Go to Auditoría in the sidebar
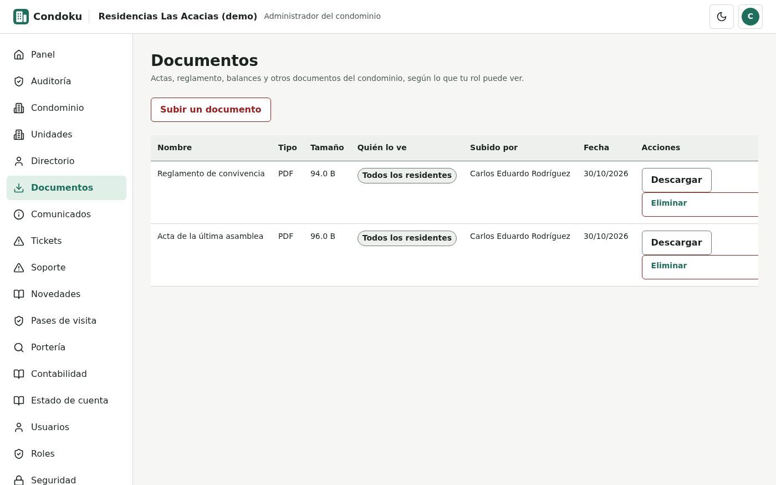This screenshot has height=485, width=776. 67,81
